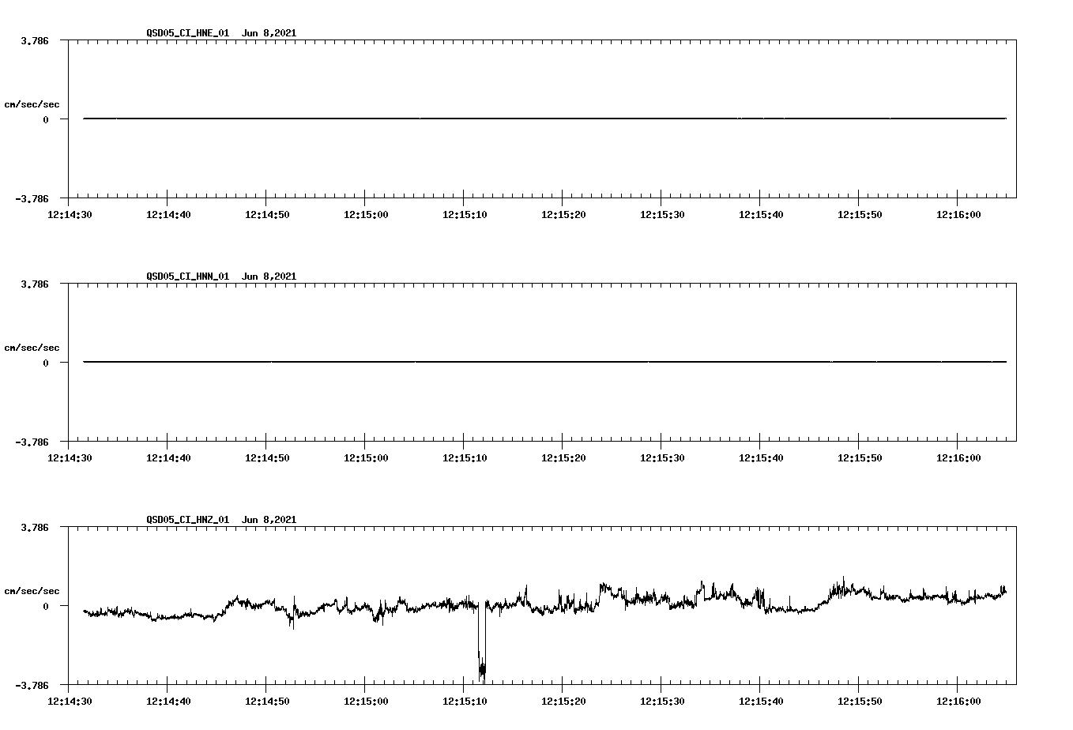Click 12:15:10 time label on HNN plot
Viewport: 1073px width, 730px height.
[464, 458]
